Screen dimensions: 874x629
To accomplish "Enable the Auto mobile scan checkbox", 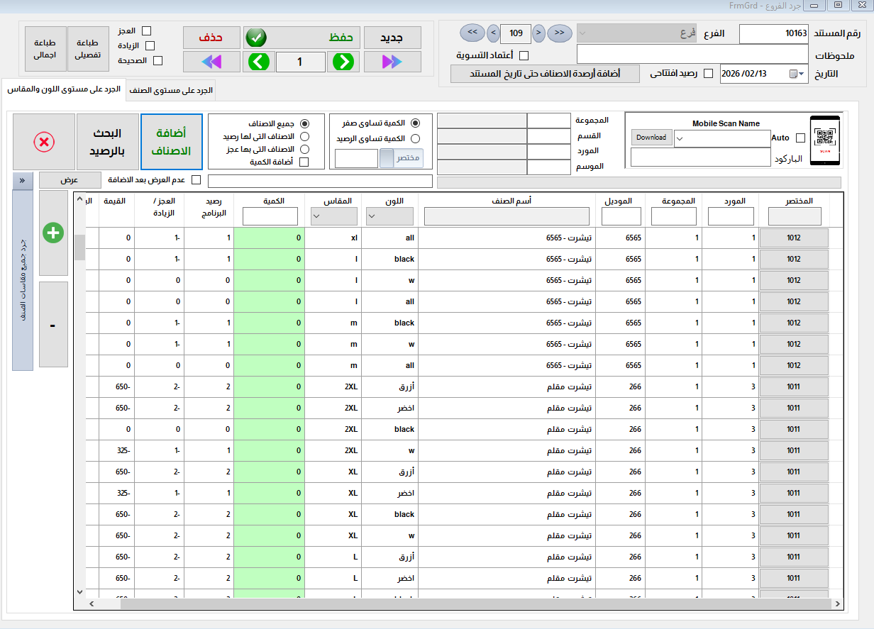I will pos(800,138).
